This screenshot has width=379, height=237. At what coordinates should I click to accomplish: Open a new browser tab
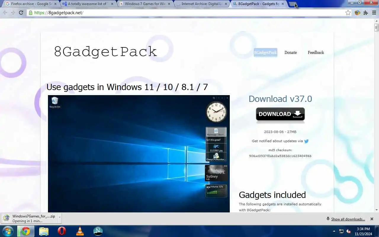(x=293, y=4)
